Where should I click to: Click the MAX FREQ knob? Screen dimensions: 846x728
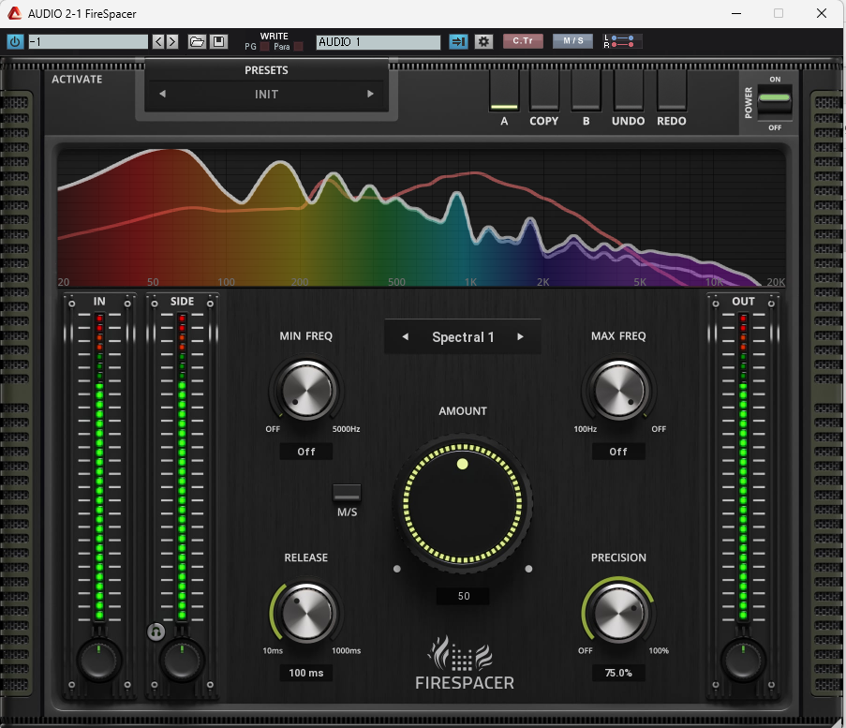(x=619, y=390)
